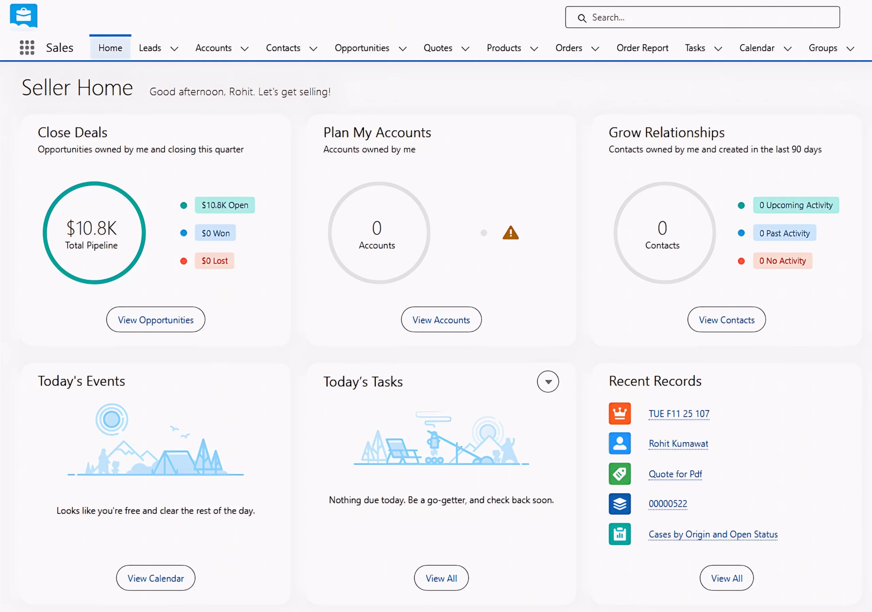Select the Orders tab
The height and width of the screenshot is (612, 872).
(x=569, y=48)
